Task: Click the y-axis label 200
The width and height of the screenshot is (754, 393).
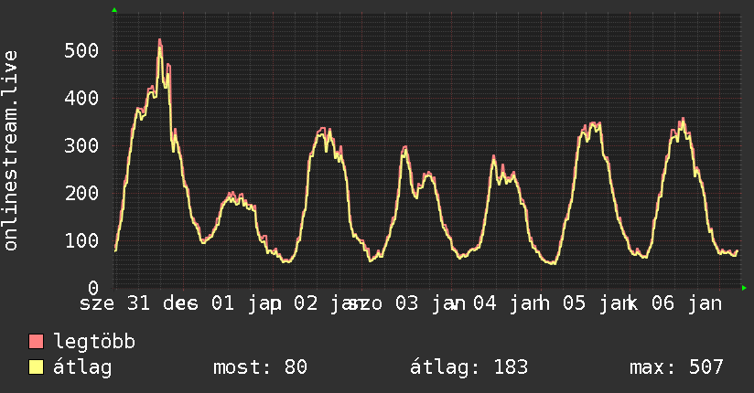Action: click(x=81, y=193)
